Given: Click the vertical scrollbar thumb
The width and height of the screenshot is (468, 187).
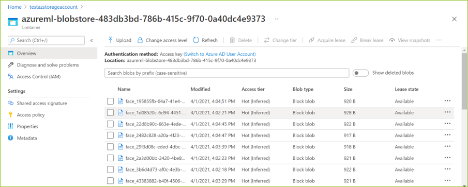Looking at the screenshot, I should (464, 81).
